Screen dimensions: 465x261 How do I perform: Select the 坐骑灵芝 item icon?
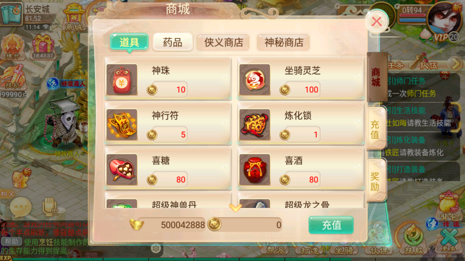tap(255, 80)
